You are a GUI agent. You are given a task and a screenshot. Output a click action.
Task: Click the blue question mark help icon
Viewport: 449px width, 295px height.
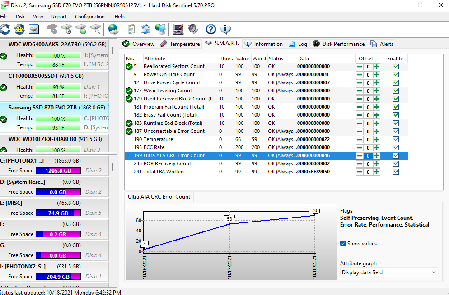point(211,29)
